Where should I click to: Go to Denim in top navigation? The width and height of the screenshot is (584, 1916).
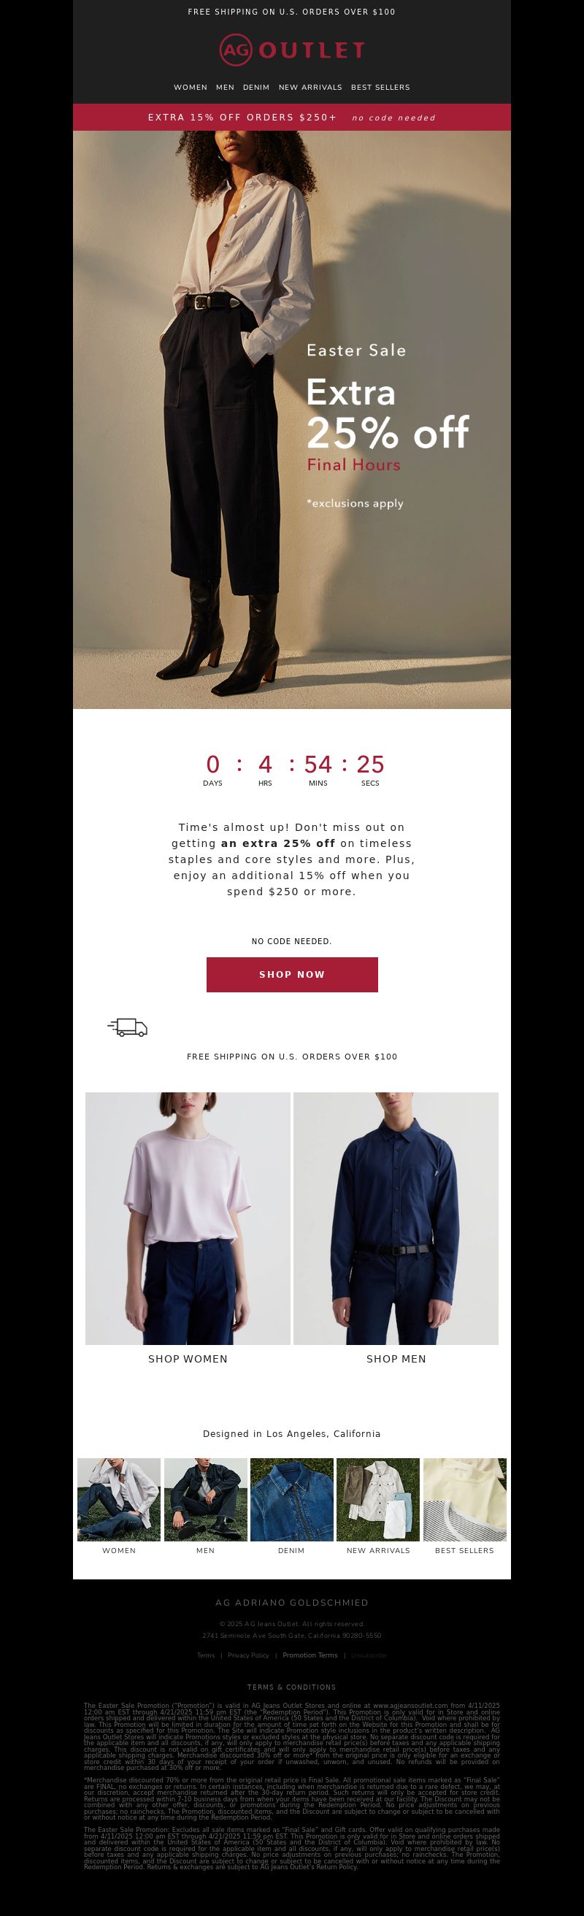coord(256,87)
